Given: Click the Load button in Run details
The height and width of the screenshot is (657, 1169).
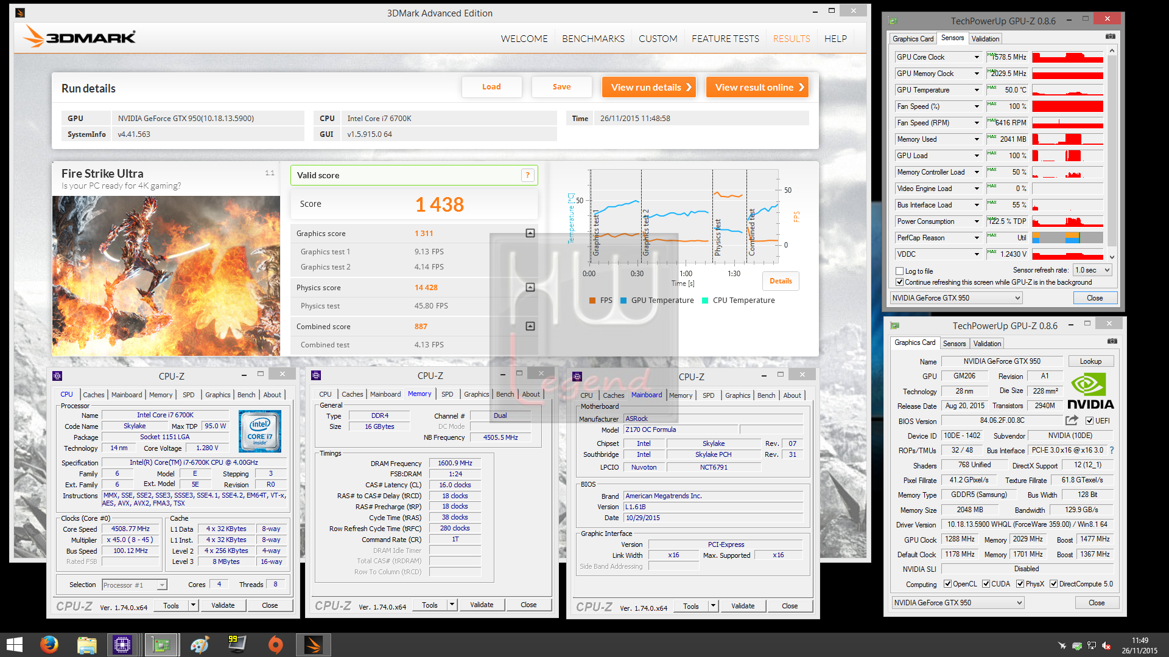Looking at the screenshot, I should [x=491, y=87].
